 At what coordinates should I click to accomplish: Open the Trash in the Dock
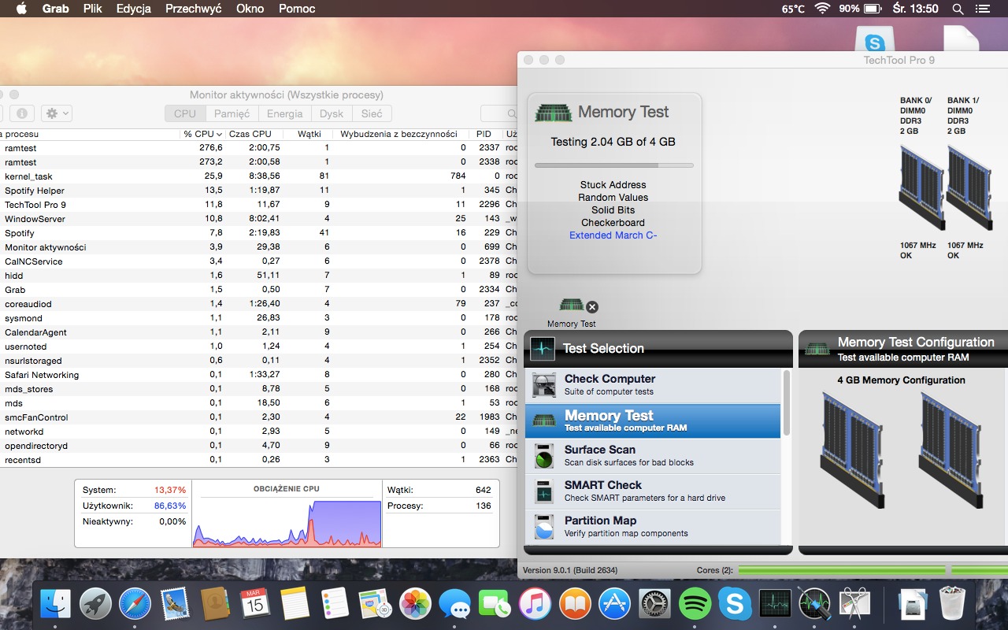click(953, 604)
